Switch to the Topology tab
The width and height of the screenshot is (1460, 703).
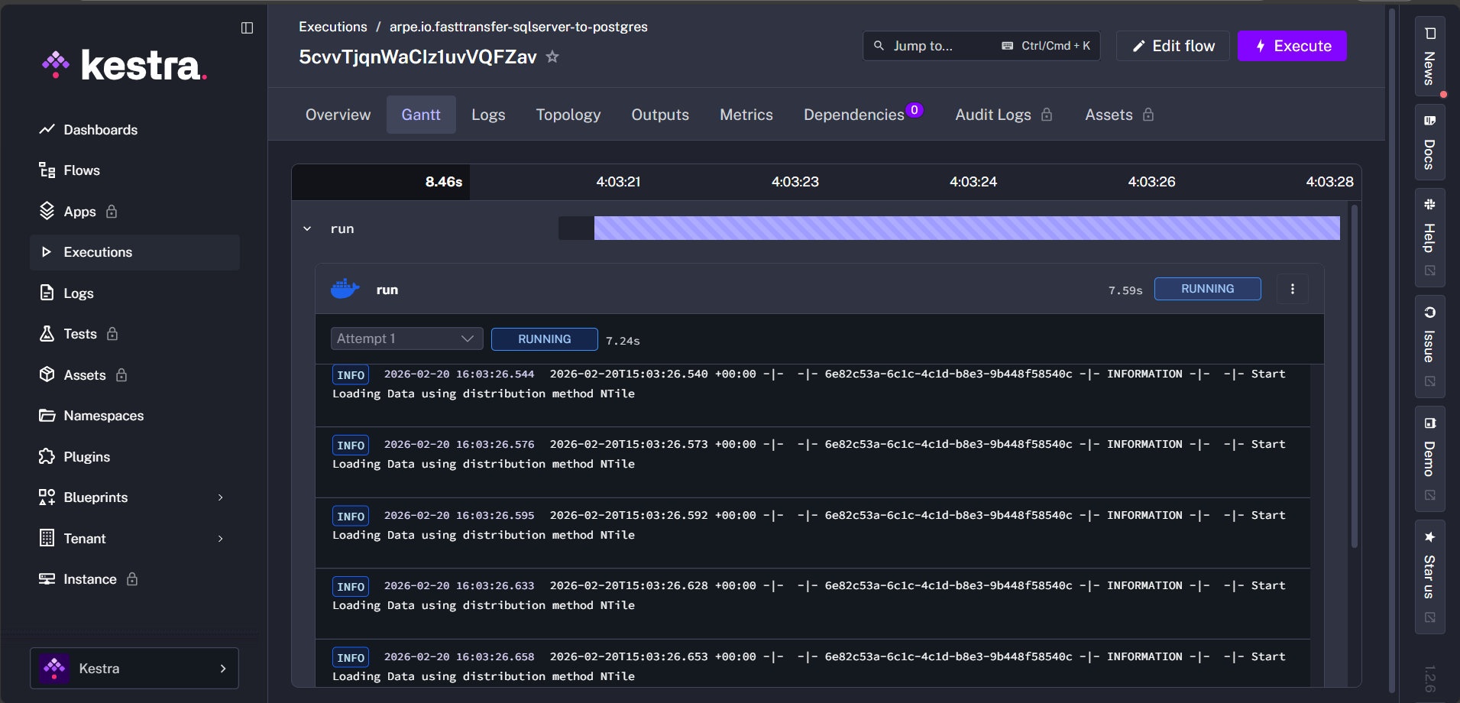568,114
